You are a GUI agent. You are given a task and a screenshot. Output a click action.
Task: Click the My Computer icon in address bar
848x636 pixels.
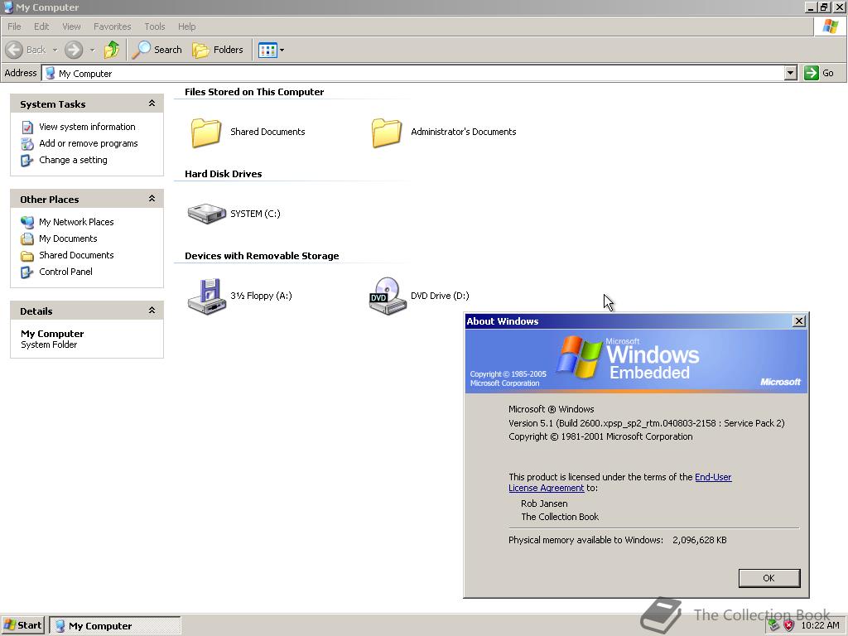[50, 73]
